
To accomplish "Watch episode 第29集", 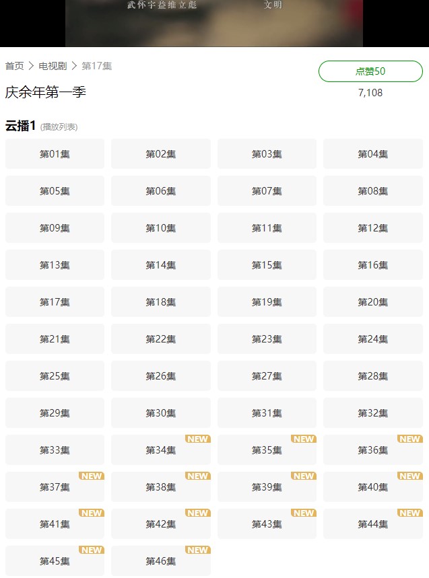I will coord(55,413).
